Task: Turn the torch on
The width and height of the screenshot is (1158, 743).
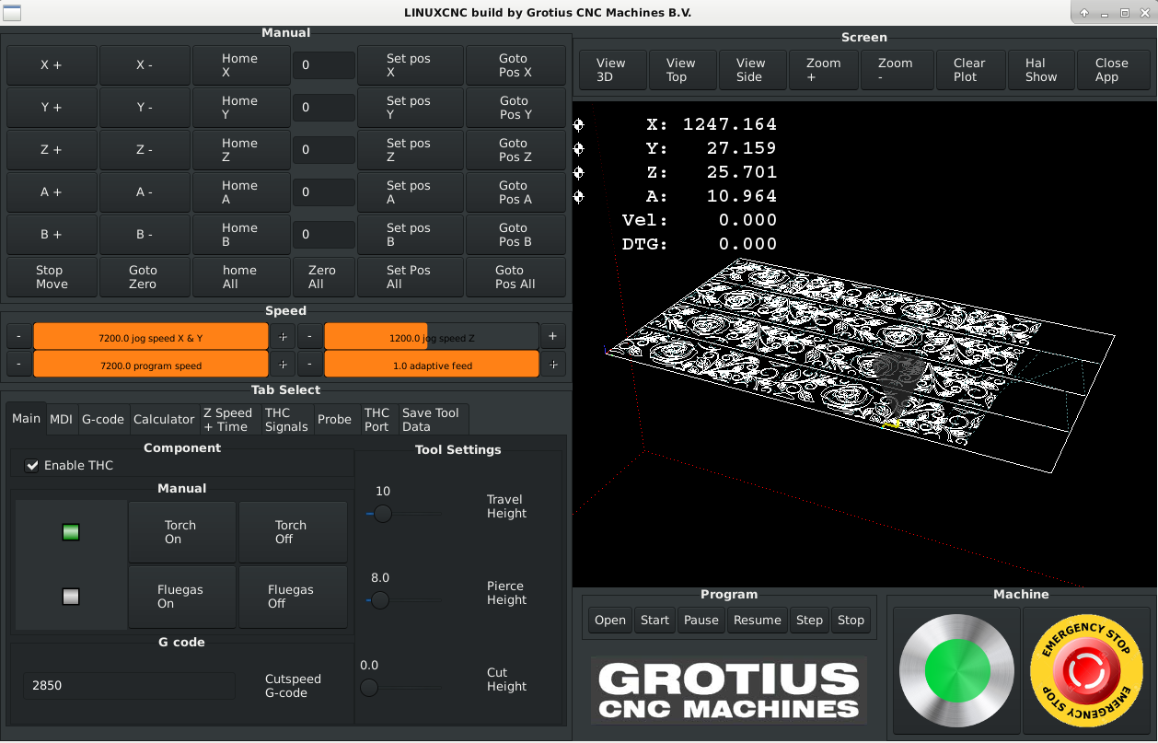Action: click(x=181, y=532)
